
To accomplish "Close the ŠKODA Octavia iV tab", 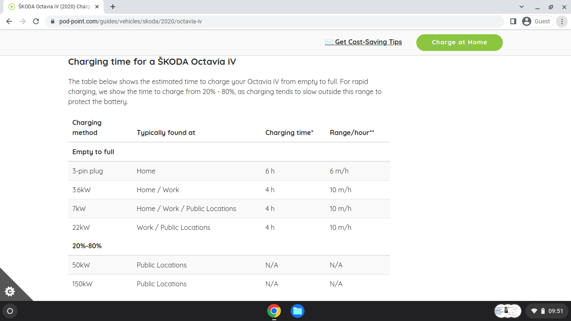I will tap(97, 7).
